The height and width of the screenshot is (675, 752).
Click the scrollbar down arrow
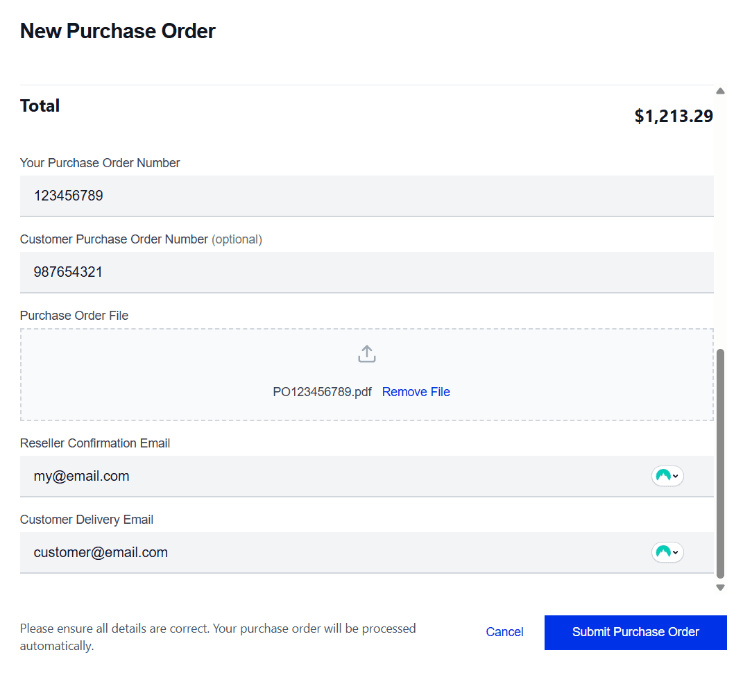720,588
